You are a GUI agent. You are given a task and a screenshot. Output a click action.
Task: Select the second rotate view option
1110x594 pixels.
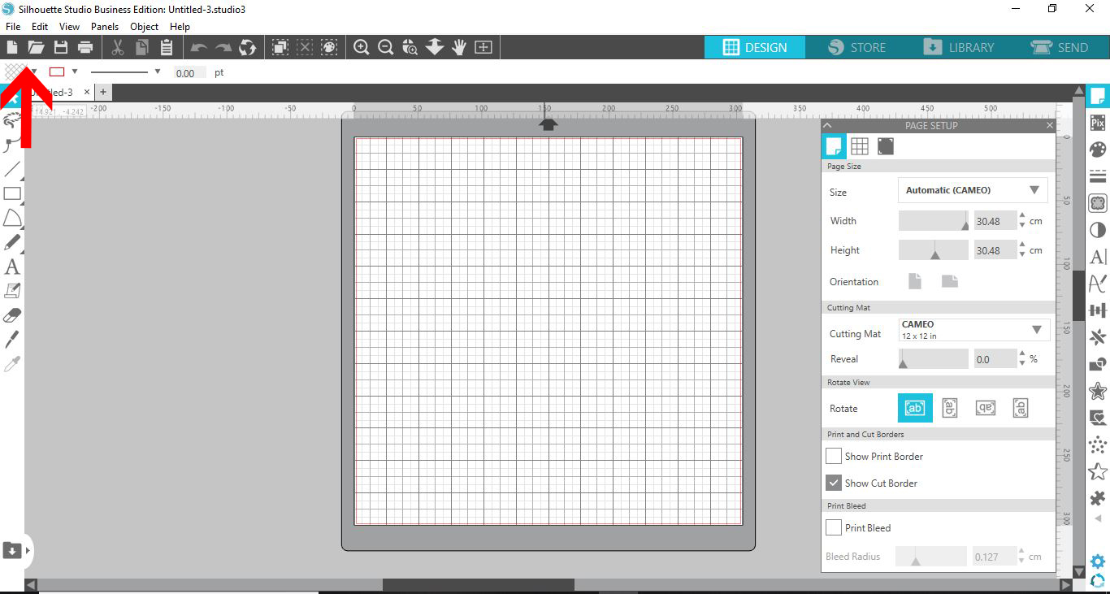[x=950, y=408]
